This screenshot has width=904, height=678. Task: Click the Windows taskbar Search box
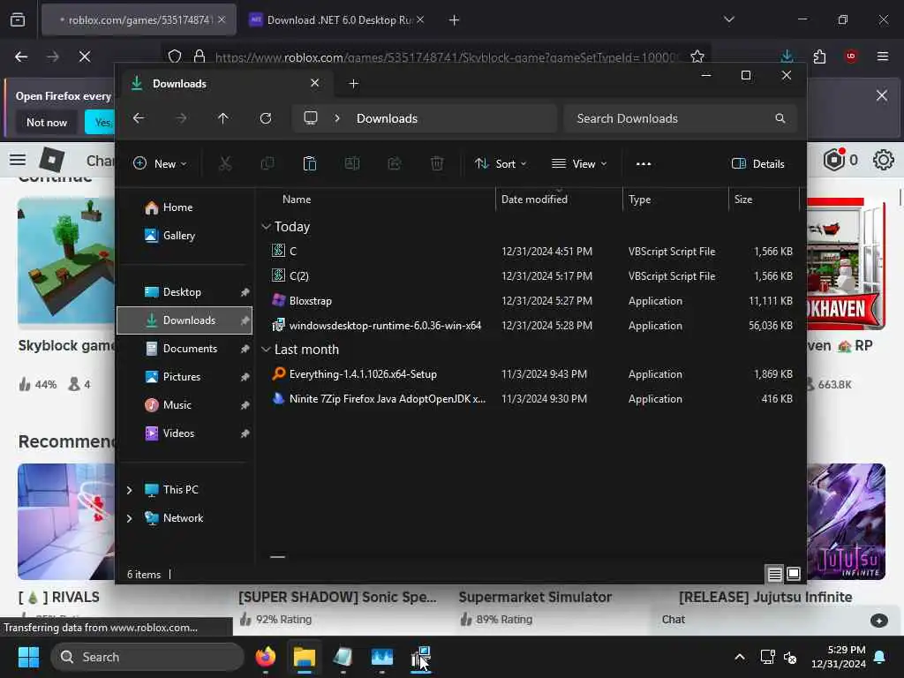coord(147,657)
